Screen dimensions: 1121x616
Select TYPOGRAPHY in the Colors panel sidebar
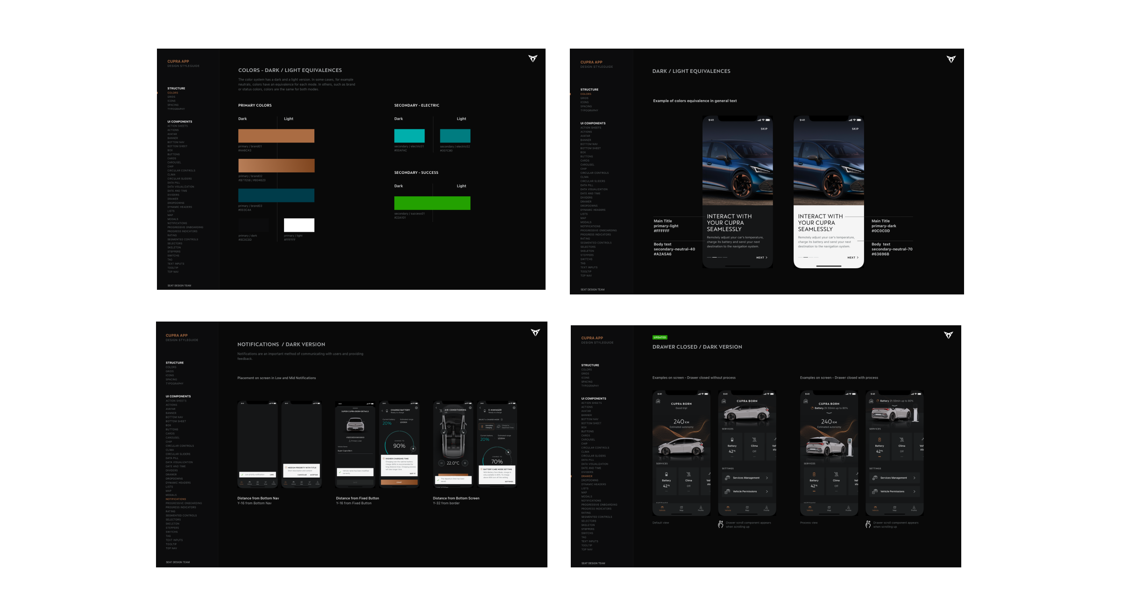pyautogui.click(x=176, y=109)
